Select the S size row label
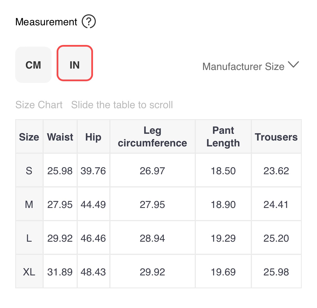 (x=29, y=171)
